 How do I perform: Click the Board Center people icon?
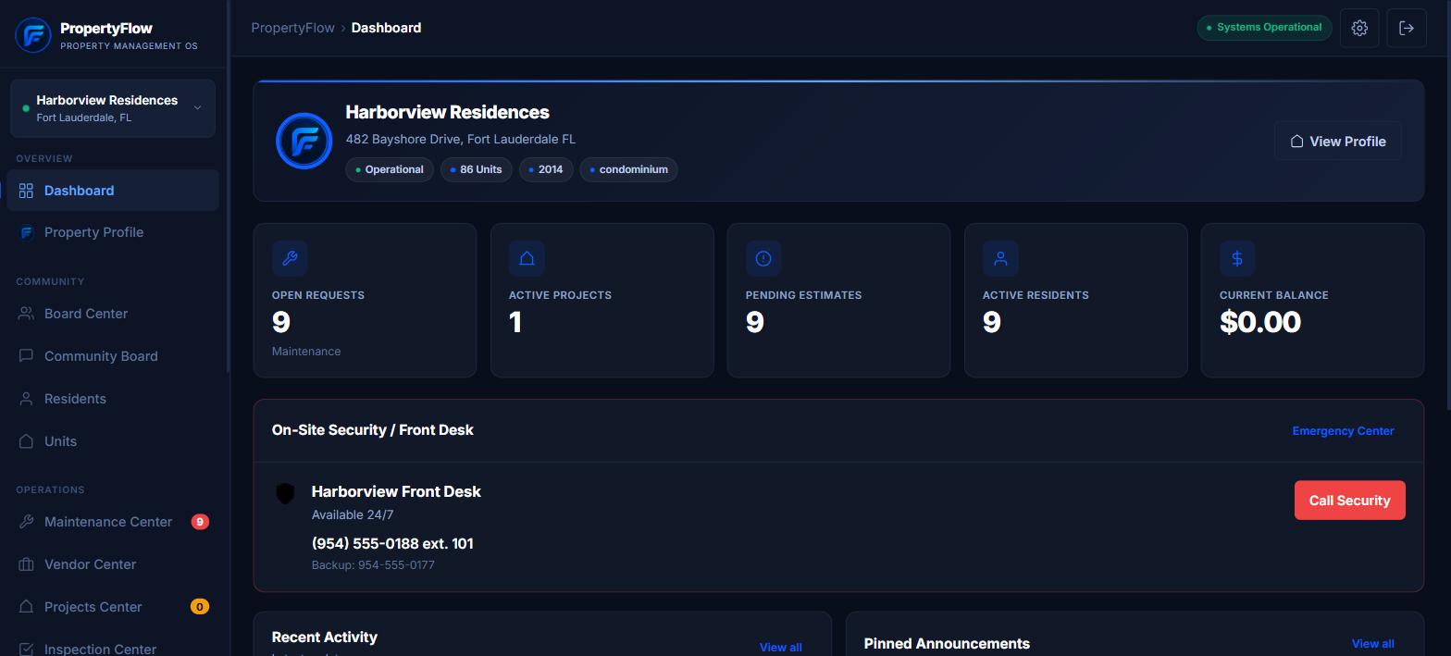(26, 314)
